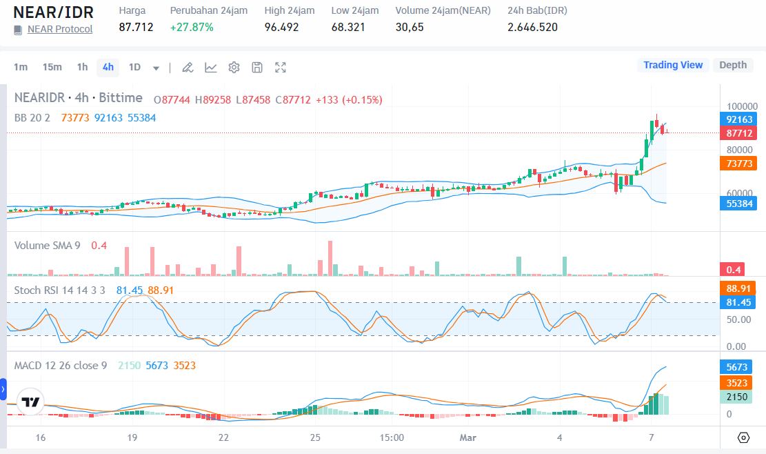Open chart settings gear icon
The height and width of the screenshot is (454, 766).
point(234,68)
